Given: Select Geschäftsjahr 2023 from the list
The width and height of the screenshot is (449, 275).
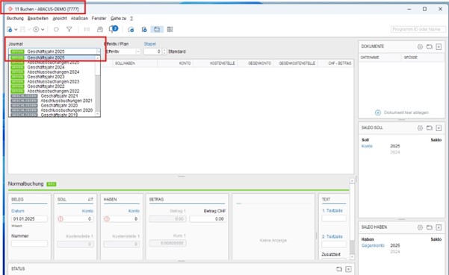Looking at the screenshot, I should tap(46, 77).
